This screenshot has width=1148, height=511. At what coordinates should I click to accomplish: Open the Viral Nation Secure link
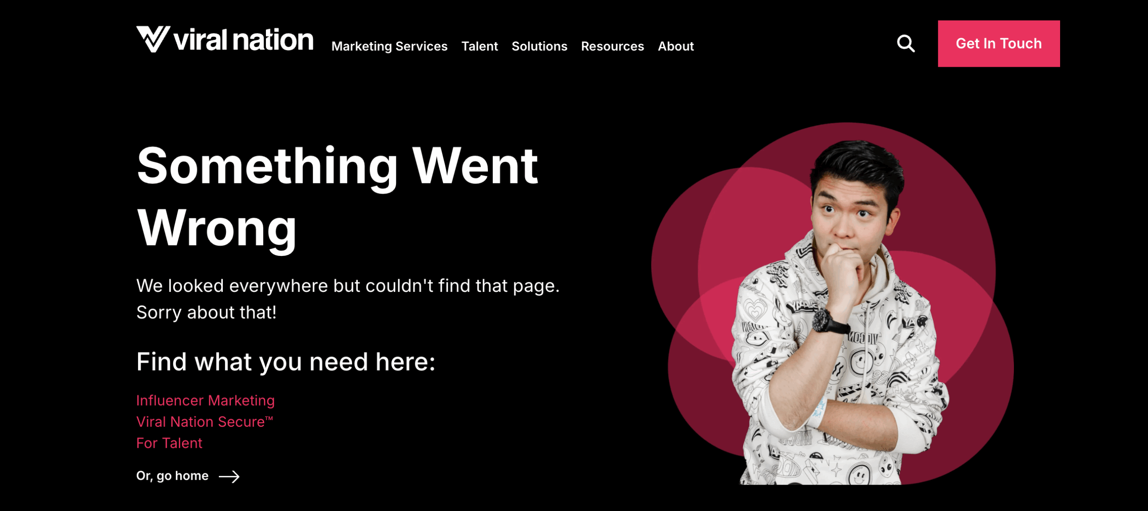point(204,422)
